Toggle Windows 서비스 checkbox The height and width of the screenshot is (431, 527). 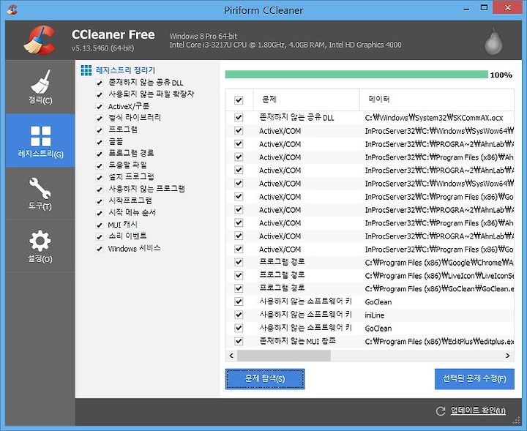pos(100,249)
